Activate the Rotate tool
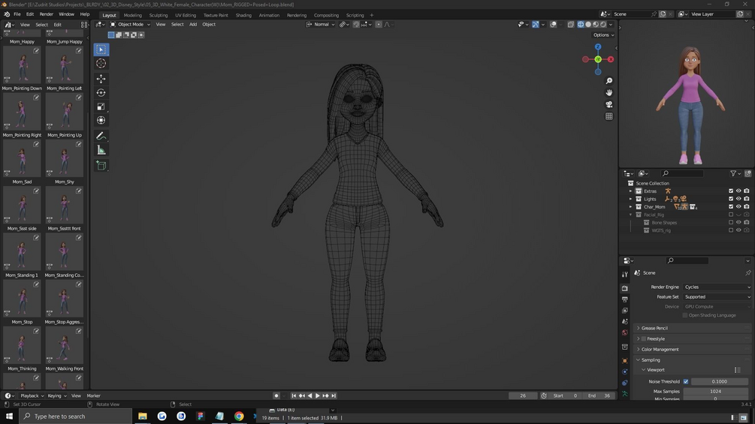 pos(101,93)
